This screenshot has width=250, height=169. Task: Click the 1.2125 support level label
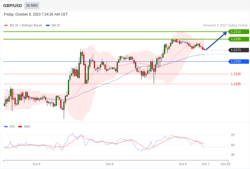pos(236,74)
